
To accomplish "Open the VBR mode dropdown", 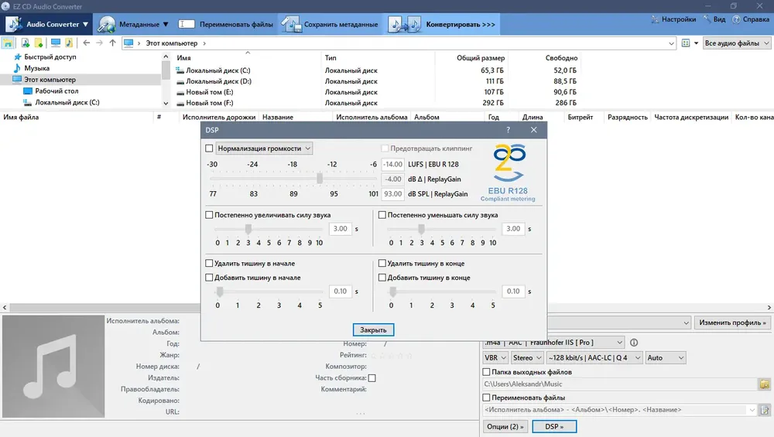I will pos(495,357).
